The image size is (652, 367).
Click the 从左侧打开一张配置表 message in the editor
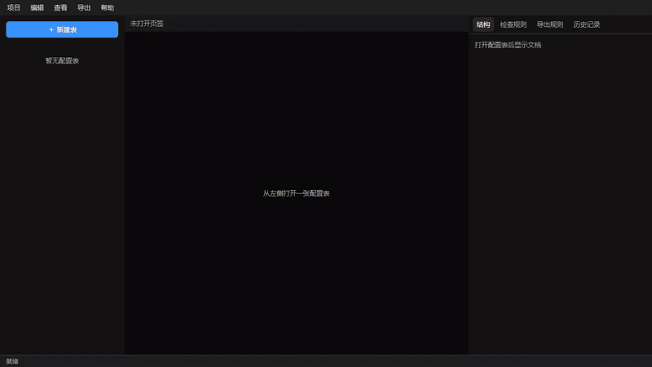tap(296, 193)
